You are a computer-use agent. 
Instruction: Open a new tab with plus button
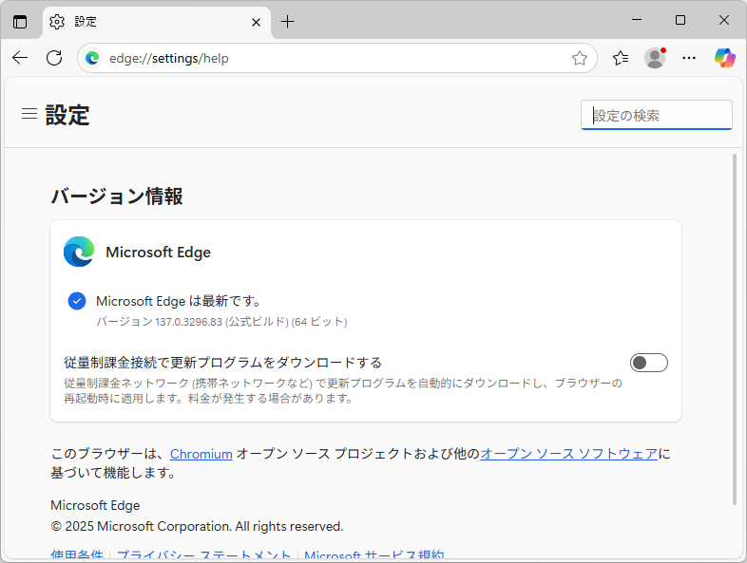tap(287, 22)
